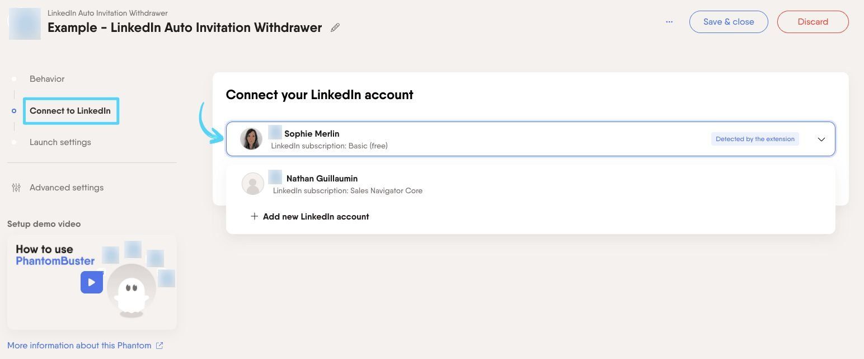Click the external link icon beside More information
Screen dimensions: 864x359
(x=159, y=346)
